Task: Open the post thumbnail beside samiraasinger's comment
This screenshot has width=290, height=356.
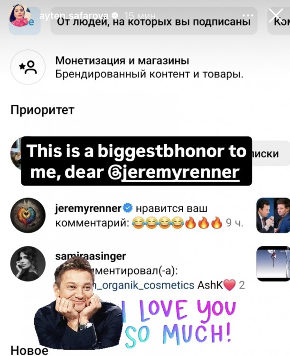Action: click(x=273, y=263)
